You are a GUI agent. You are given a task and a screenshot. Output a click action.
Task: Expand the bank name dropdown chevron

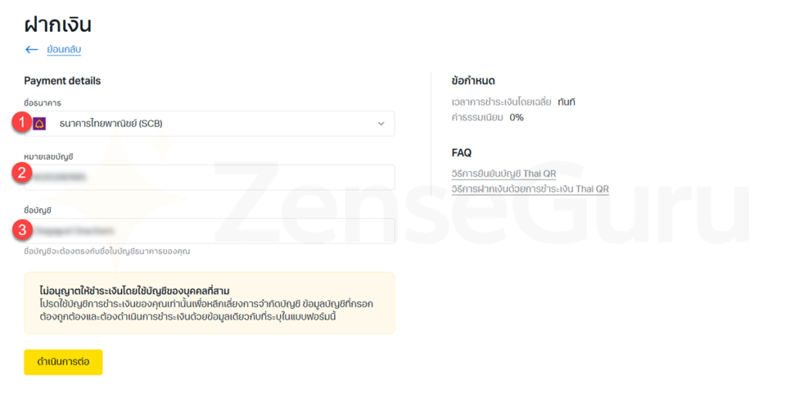click(x=381, y=124)
